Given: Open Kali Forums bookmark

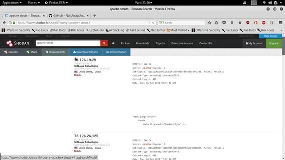Looking at the screenshot, I should pyautogui.click(x=135, y=30).
